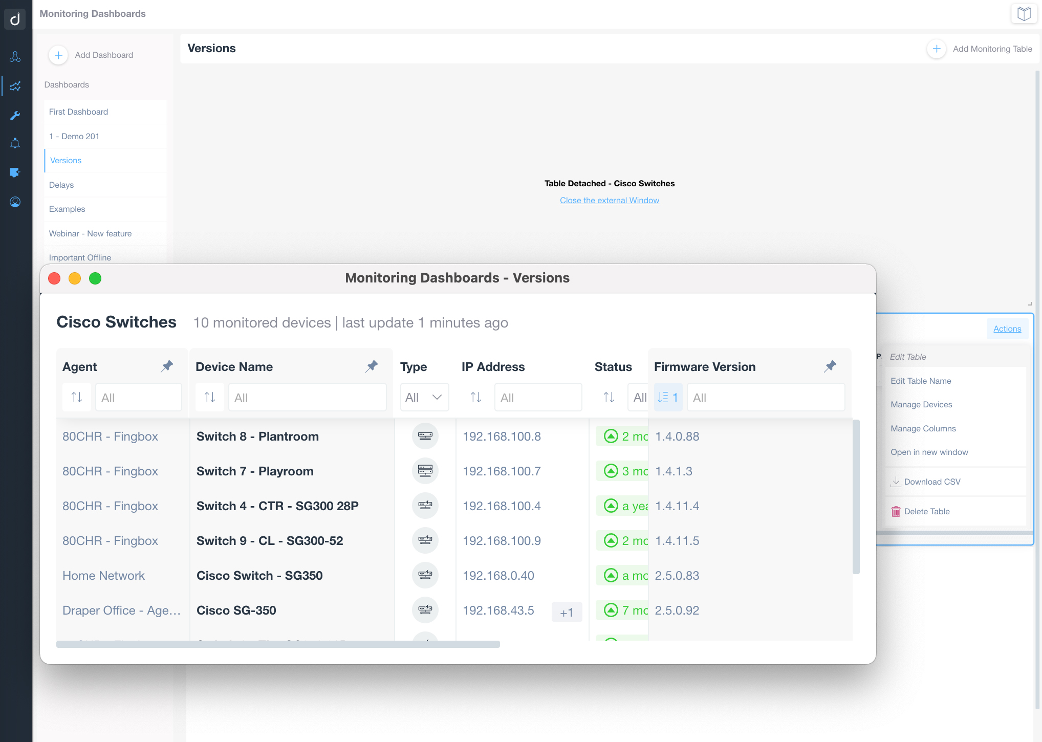
Task: Sort by the Device Name column
Action: click(x=210, y=397)
